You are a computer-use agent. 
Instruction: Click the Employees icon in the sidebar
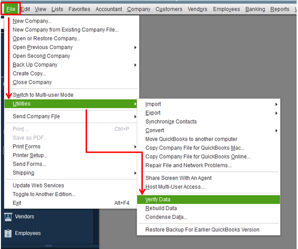8,233
